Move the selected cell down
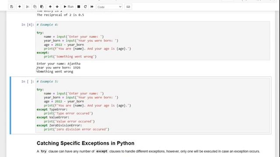Image resolution: width=280 pixels, height=157 pixels. (x=57, y=7)
